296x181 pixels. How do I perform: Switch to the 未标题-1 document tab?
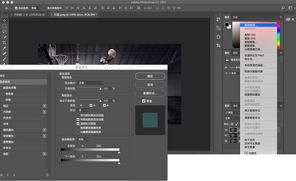coord(29,15)
